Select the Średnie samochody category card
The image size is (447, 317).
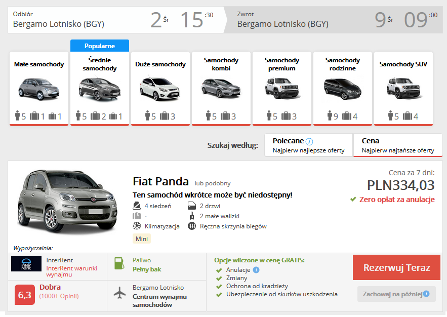(x=100, y=89)
